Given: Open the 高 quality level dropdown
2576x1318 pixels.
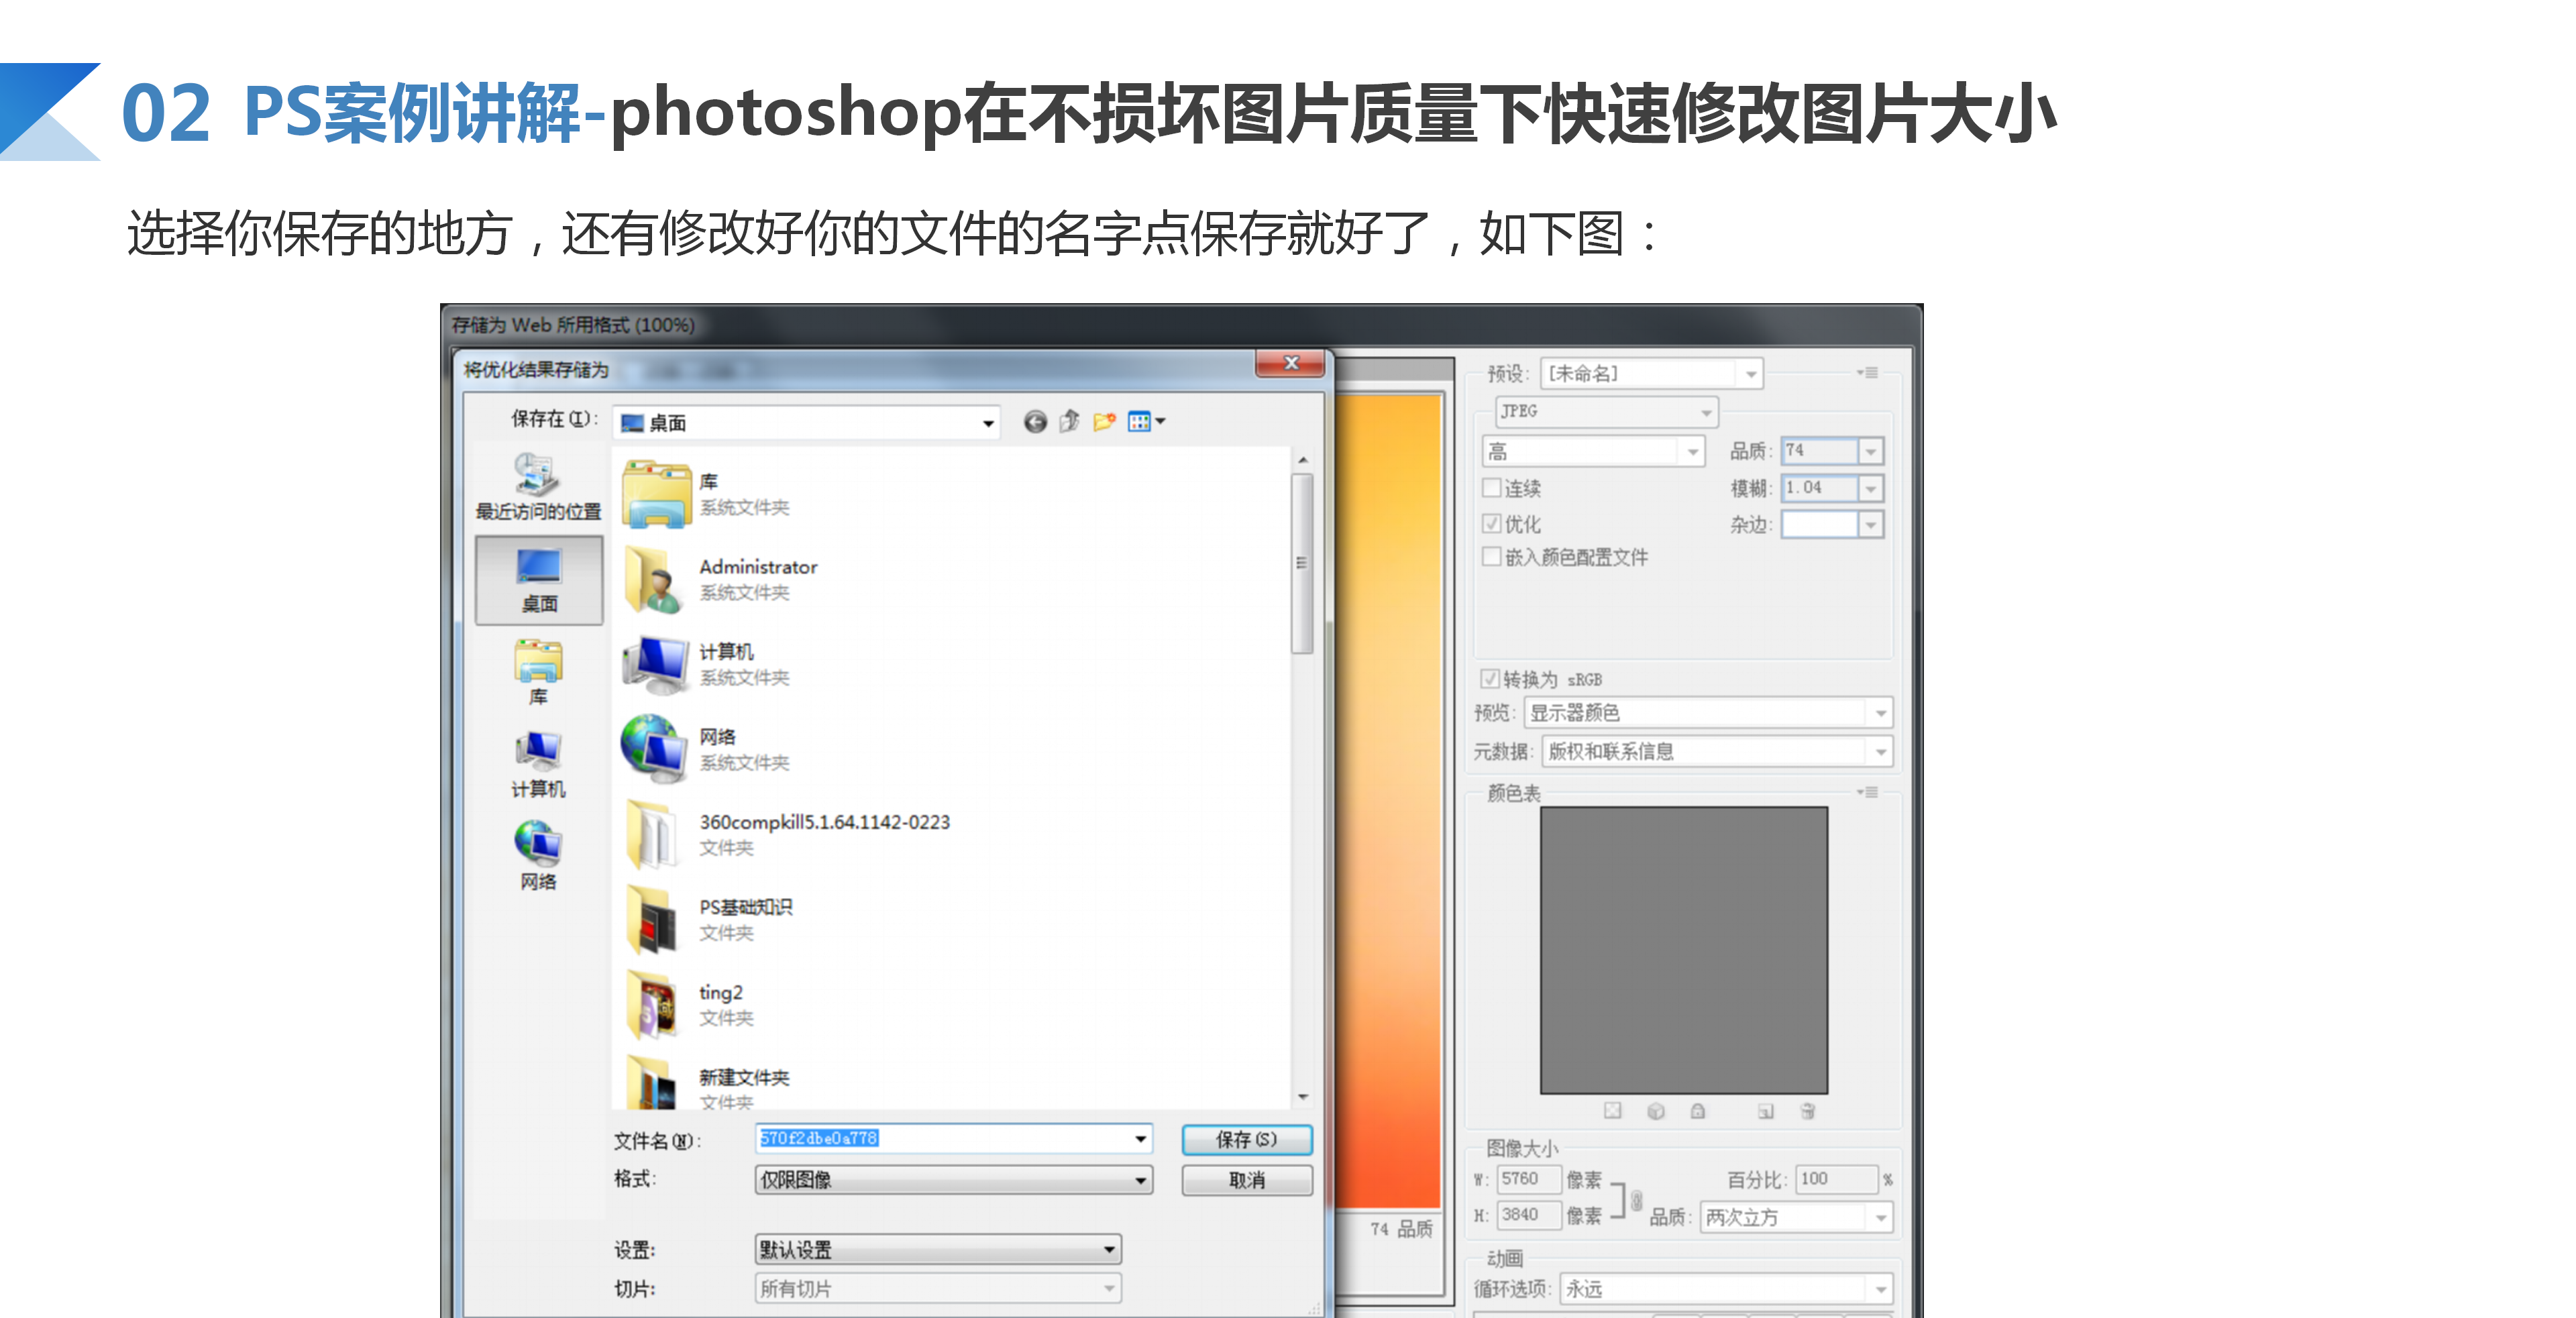Looking at the screenshot, I should pos(1593,451).
